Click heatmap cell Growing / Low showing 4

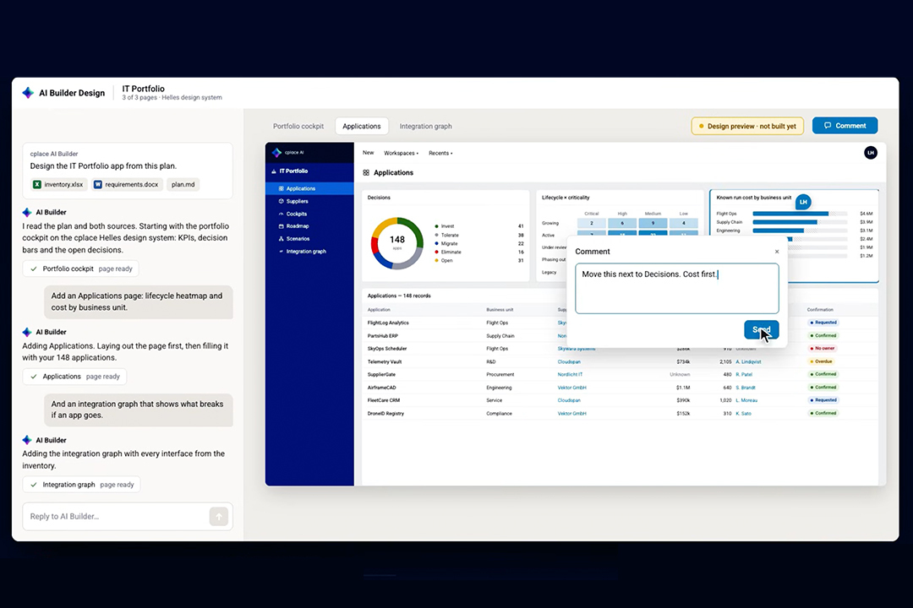click(x=684, y=224)
